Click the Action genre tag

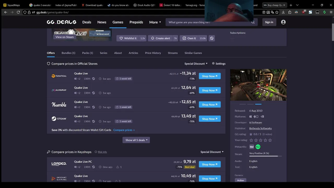(241, 180)
